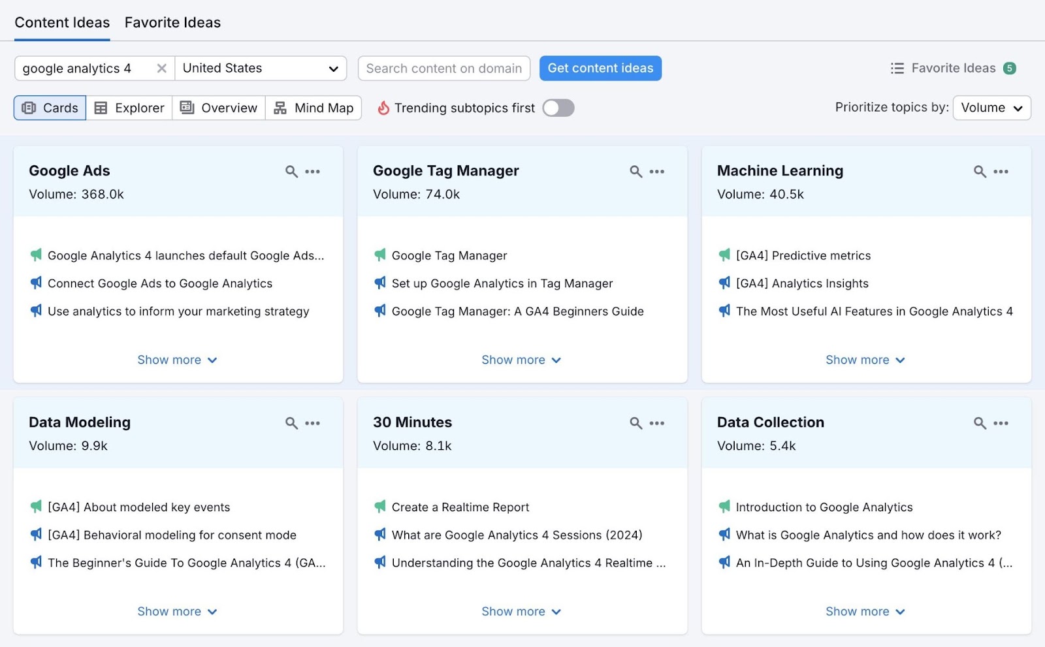Expand Show more on Data Collection card
The height and width of the screenshot is (647, 1045).
click(x=865, y=612)
